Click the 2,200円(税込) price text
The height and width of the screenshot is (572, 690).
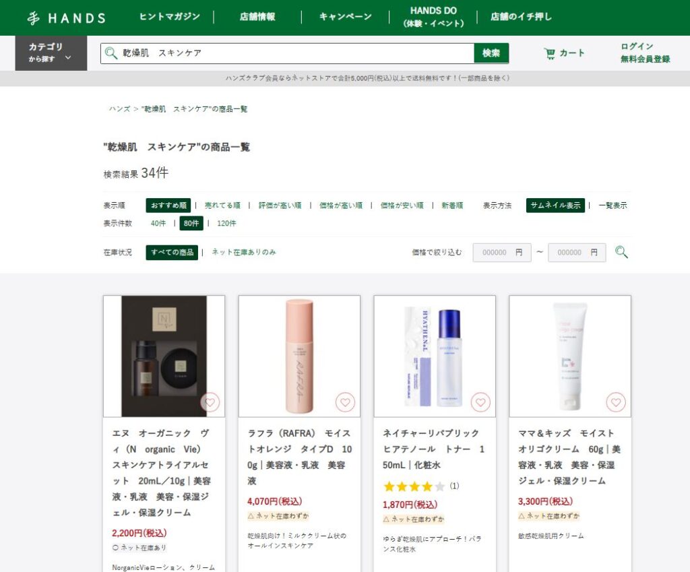coord(139,534)
